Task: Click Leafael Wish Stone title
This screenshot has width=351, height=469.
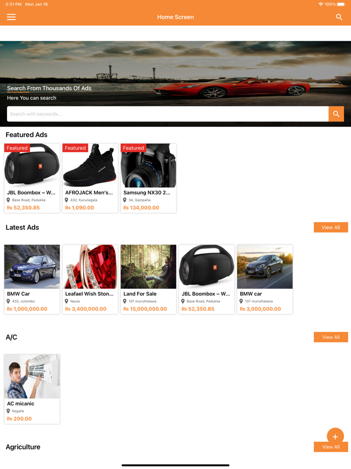Action: point(89,294)
